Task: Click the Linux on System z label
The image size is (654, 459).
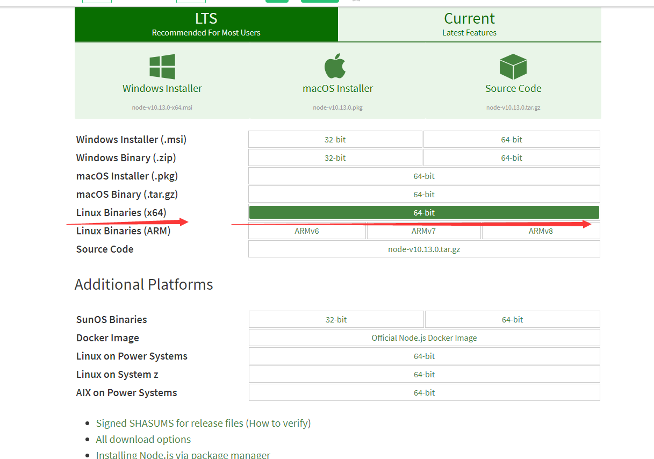Action: (x=117, y=374)
